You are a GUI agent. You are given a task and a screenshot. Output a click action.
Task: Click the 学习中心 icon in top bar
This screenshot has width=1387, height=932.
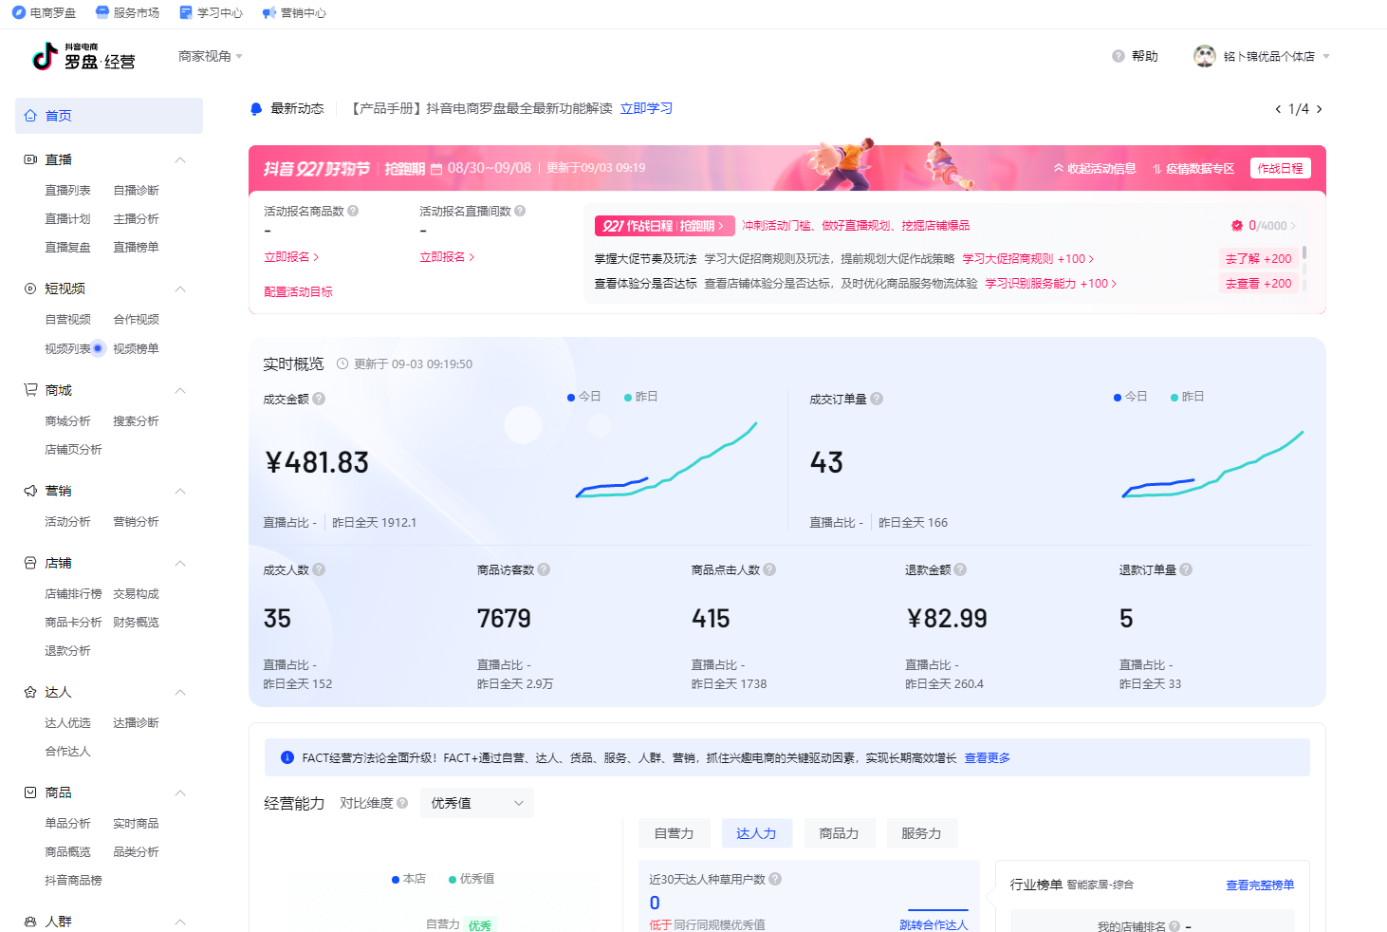[186, 13]
